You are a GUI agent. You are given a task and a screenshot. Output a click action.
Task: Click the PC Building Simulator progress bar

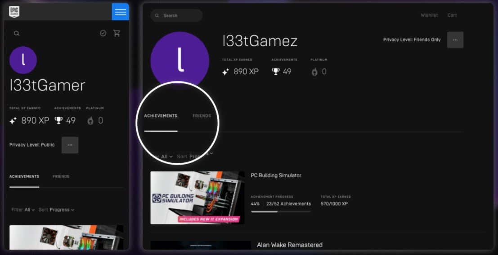coord(281,211)
